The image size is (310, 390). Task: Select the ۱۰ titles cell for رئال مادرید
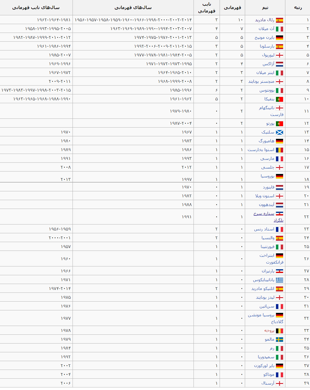(232, 20)
